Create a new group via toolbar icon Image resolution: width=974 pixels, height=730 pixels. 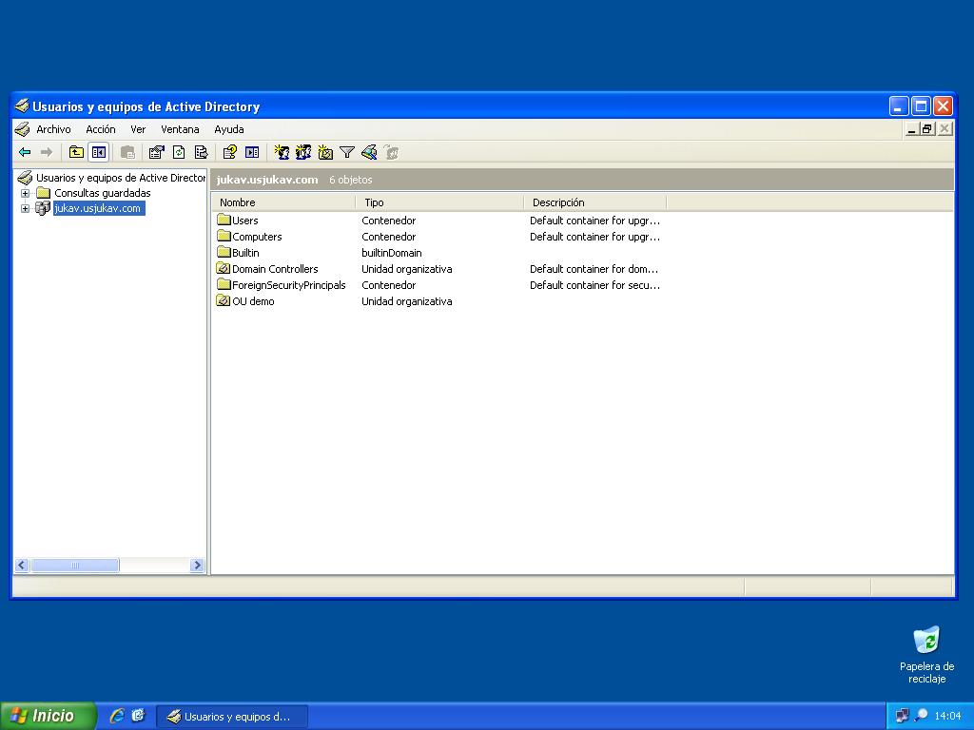click(303, 152)
